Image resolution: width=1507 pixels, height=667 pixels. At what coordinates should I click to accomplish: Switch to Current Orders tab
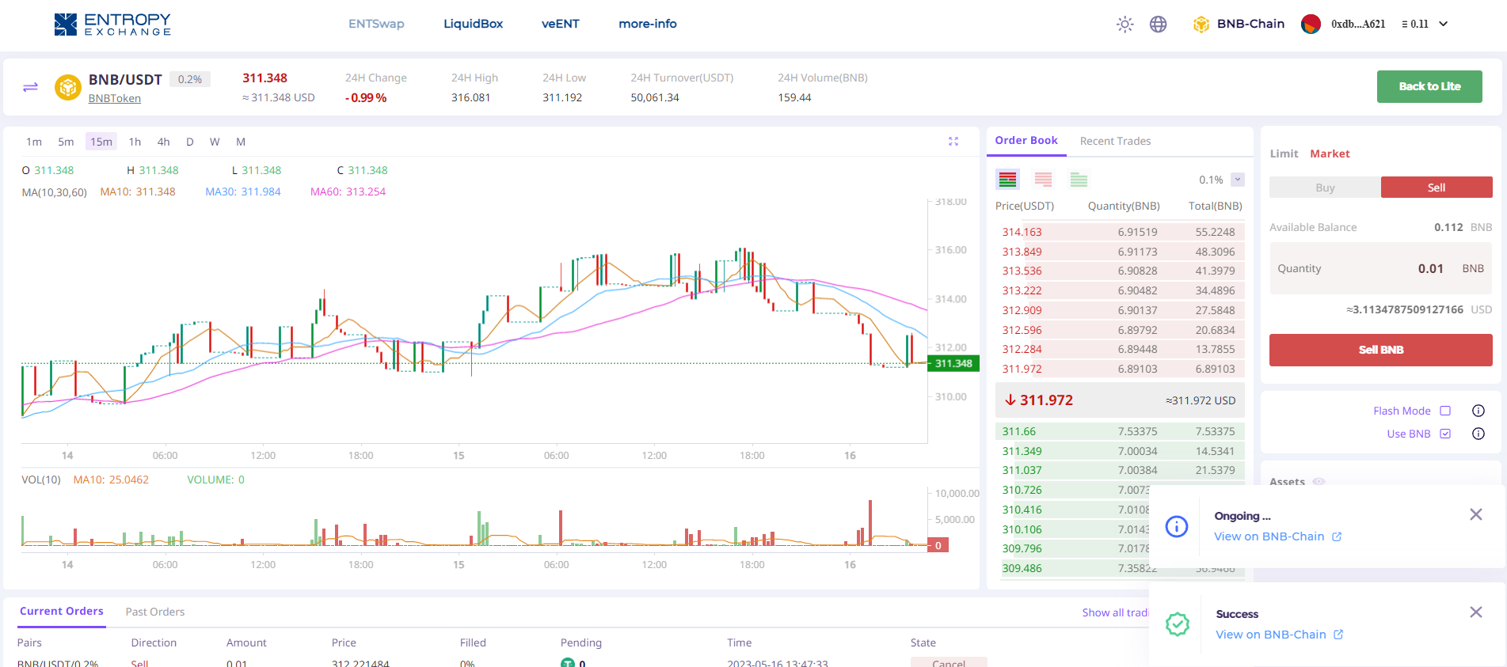click(x=62, y=611)
